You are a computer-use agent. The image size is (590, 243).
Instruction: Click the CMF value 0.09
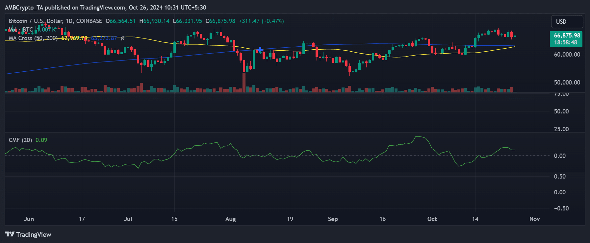pyautogui.click(x=41, y=140)
